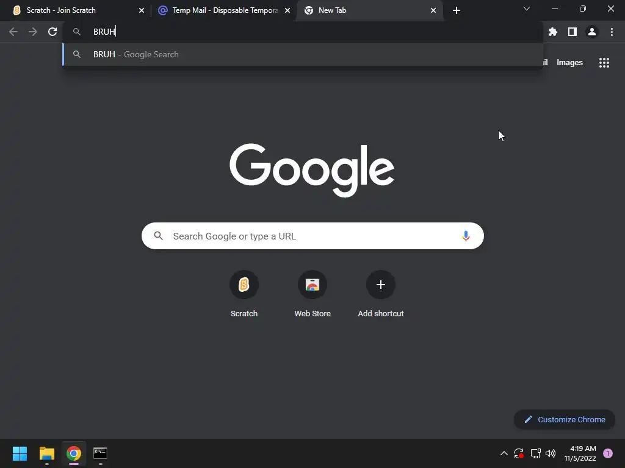Click the magnifier icon in the Google search box
The height and width of the screenshot is (468, 625).
point(158,236)
